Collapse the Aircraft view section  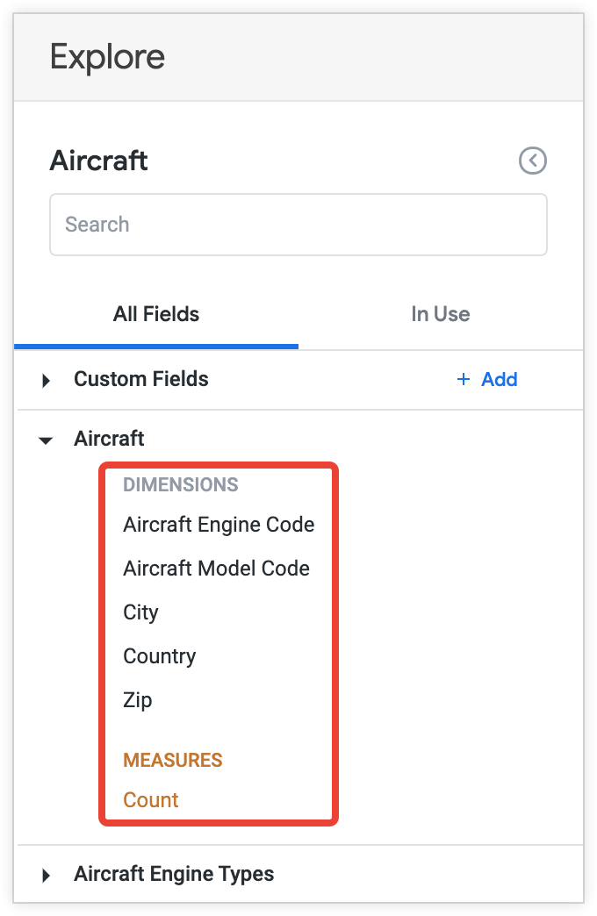(x=47, y=440)
